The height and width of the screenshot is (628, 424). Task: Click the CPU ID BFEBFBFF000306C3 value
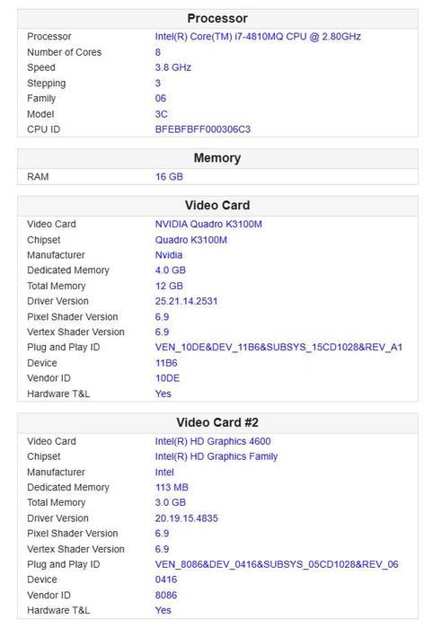203,129
